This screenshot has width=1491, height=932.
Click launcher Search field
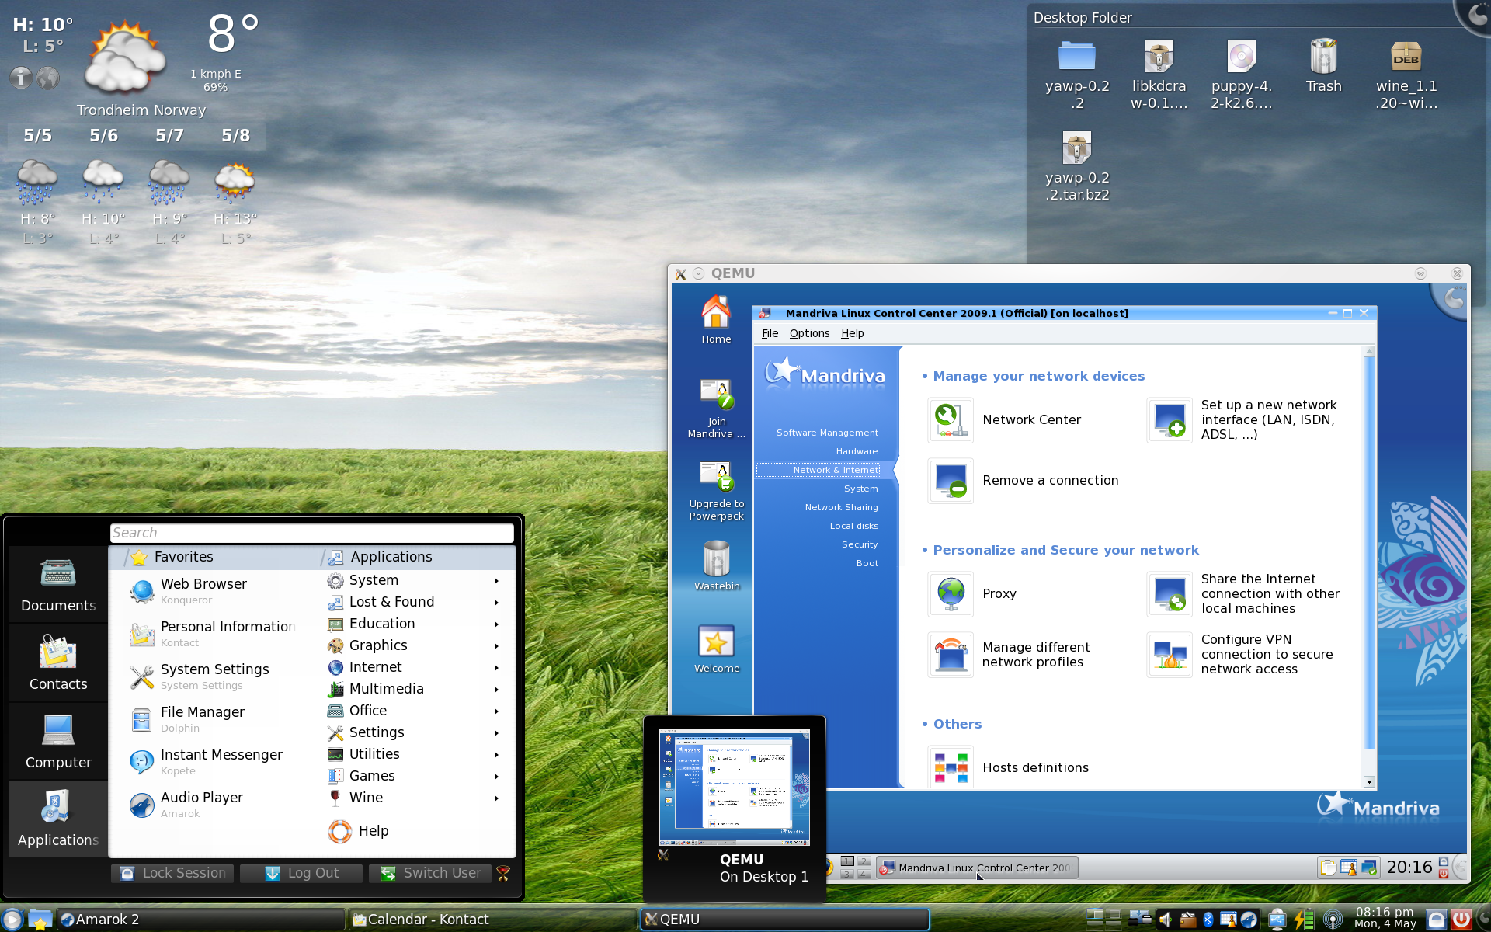tap(312, 533)
